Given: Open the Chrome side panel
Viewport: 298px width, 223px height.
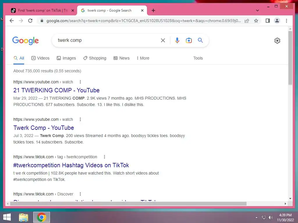Looking at the screenshot, I should 268,21.
